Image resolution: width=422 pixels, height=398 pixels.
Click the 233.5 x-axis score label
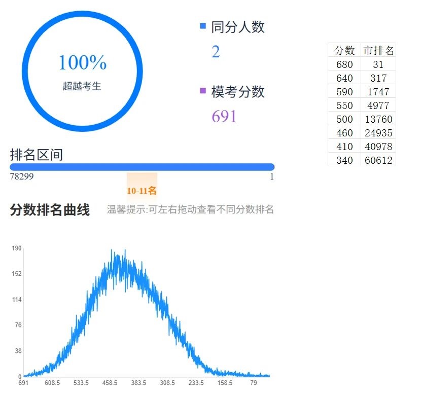click(x=196, y=383)
